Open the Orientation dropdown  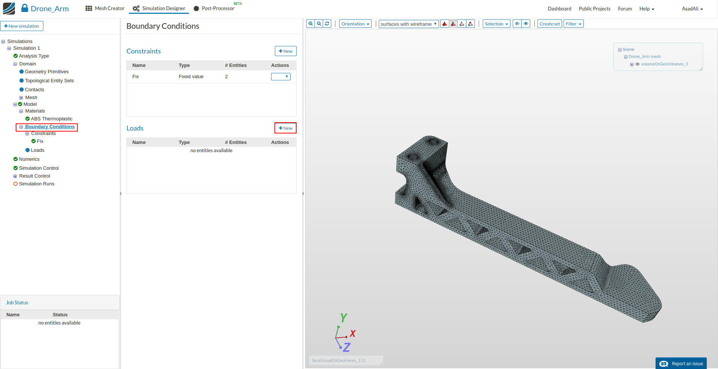355,24
